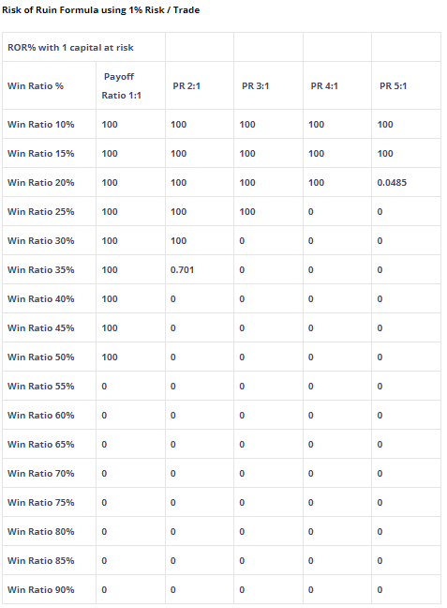The image size is (447, 608).
Task: Click Win Ratio 25% value under PR 4:1
Action: click(337, 211)
